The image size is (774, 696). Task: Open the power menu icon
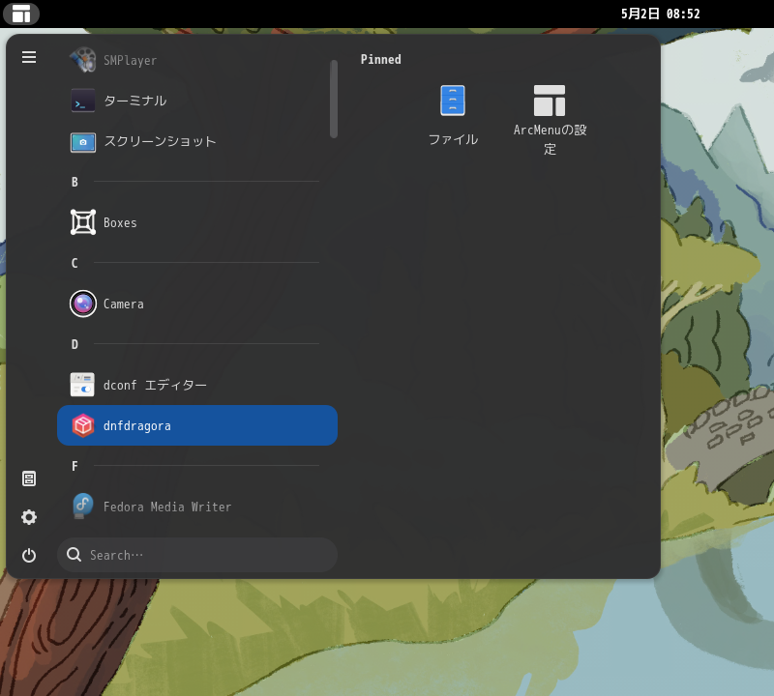coord(29,556)
